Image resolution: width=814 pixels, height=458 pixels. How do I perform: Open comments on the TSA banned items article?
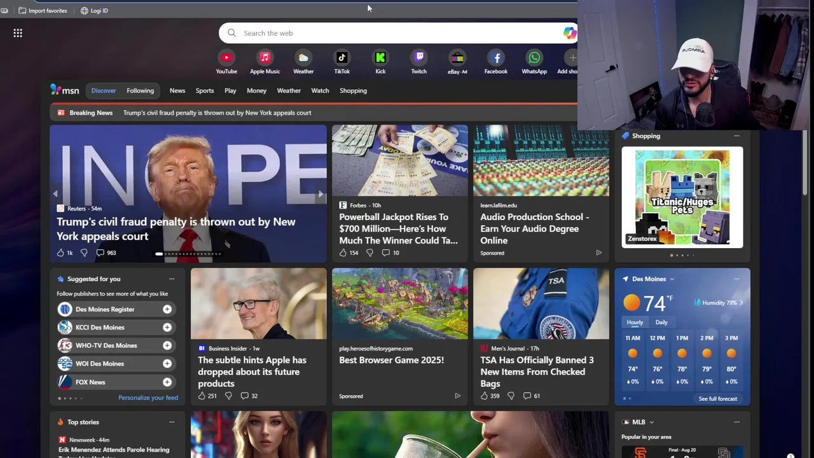(532, 396)
